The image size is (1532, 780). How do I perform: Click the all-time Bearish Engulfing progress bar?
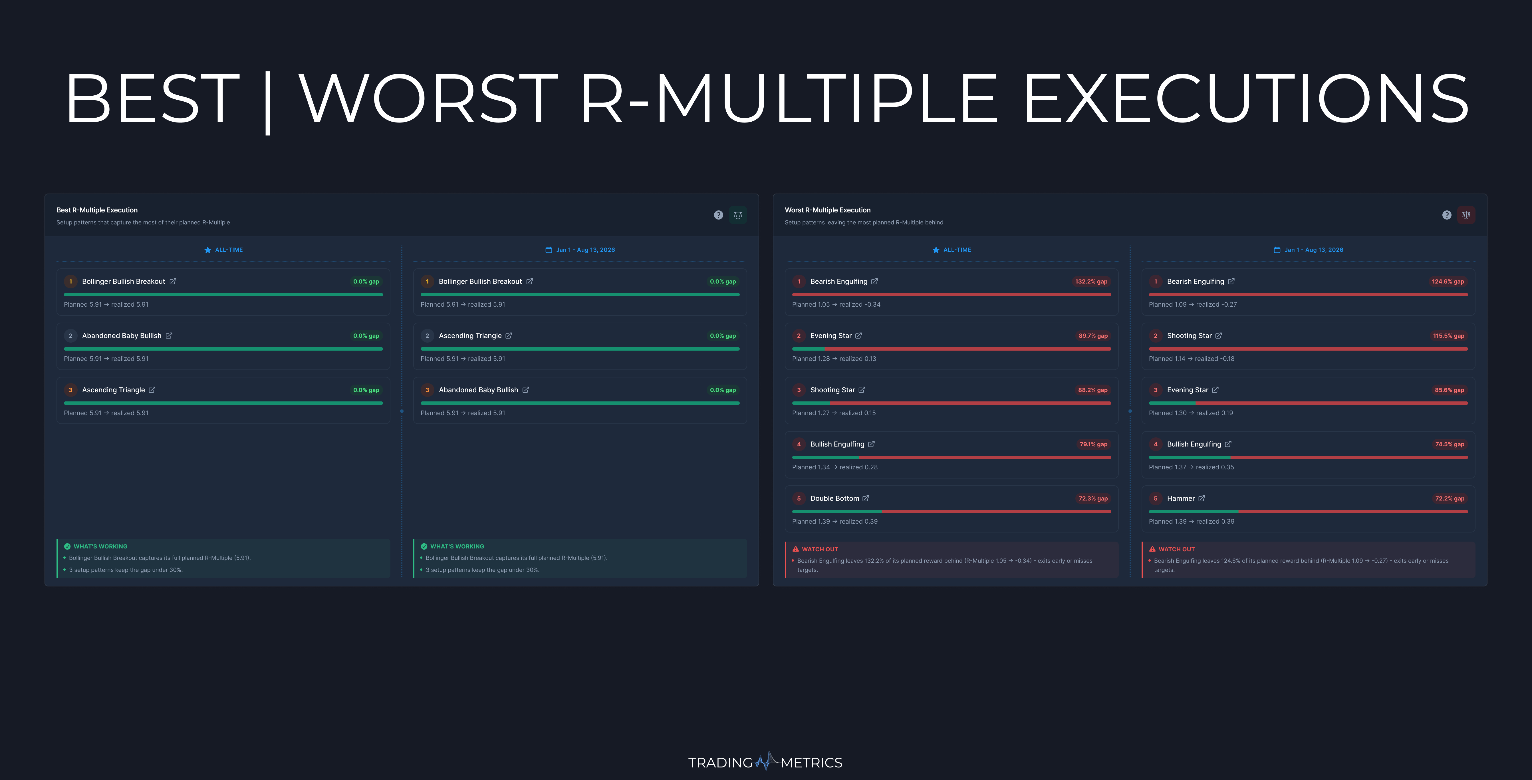[x=952, y=295]
